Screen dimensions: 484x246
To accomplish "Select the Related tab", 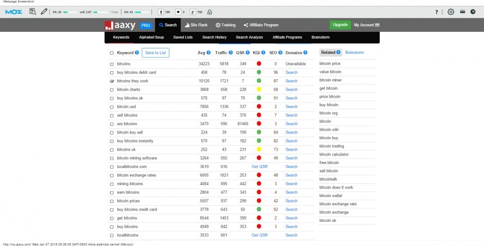I will pos(331,52).
